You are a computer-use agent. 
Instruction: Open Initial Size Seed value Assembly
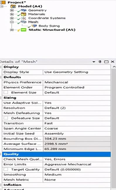coord(77,134)
